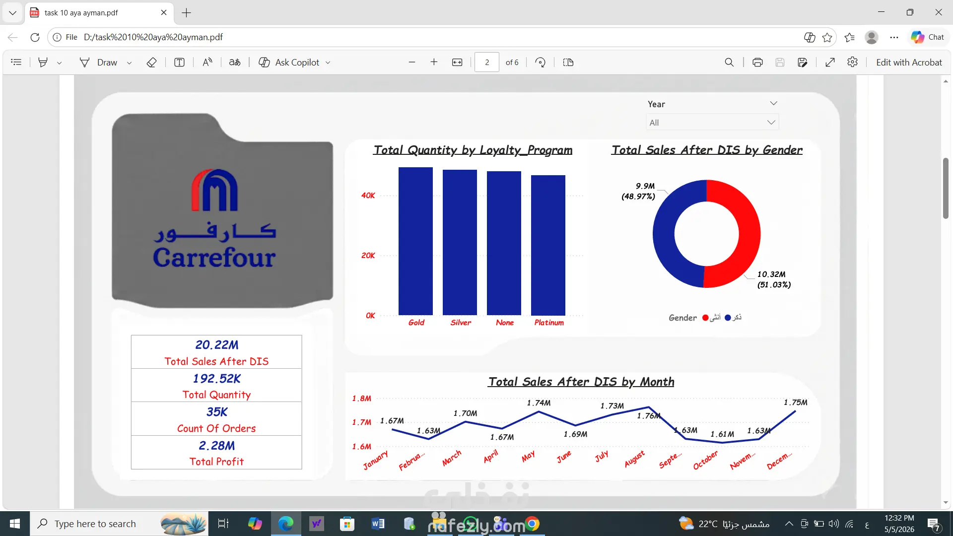This screenshot has width=953, height=536.
Task: Start Read aloud
Action: [x=207, y=62]
